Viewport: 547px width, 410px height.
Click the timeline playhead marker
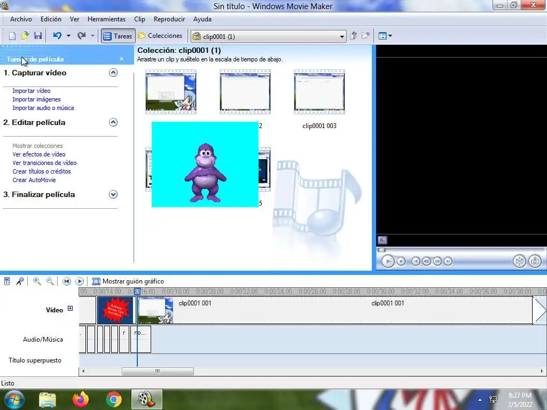tap(137, 291)
